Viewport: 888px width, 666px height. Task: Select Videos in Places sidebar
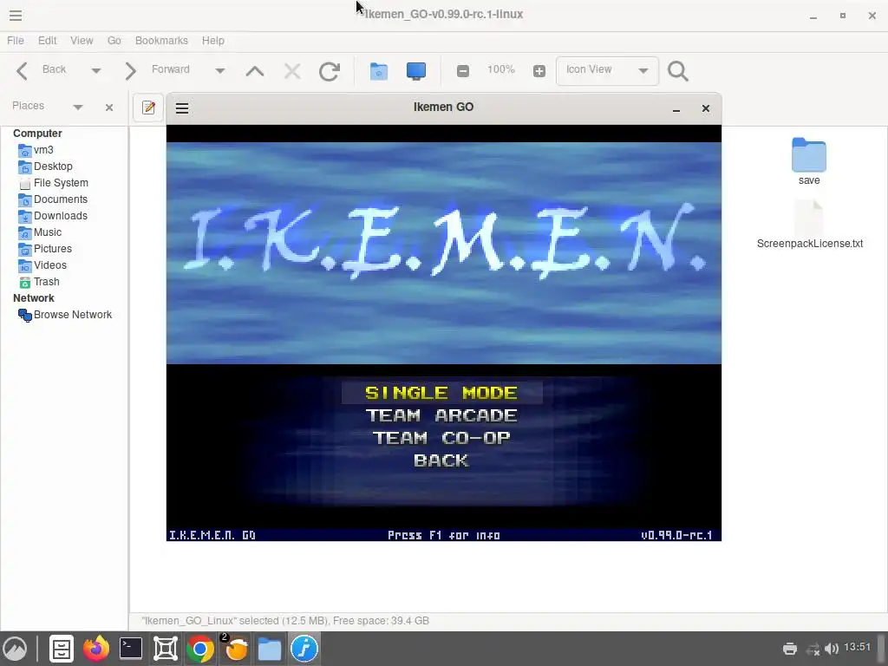point(42,265)
